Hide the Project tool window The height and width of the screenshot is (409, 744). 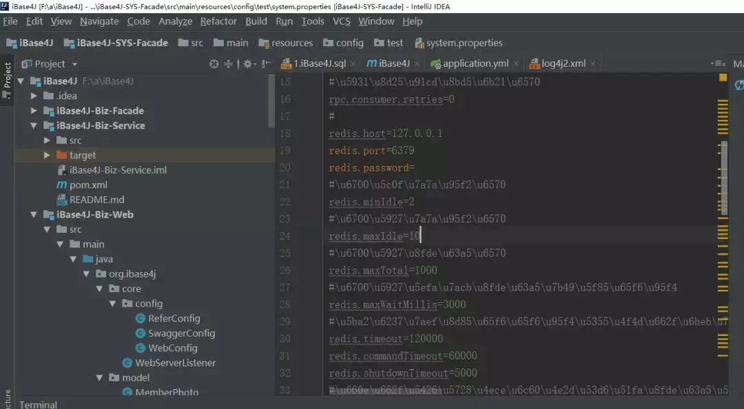pyautogui.click(x=267, y=63)
